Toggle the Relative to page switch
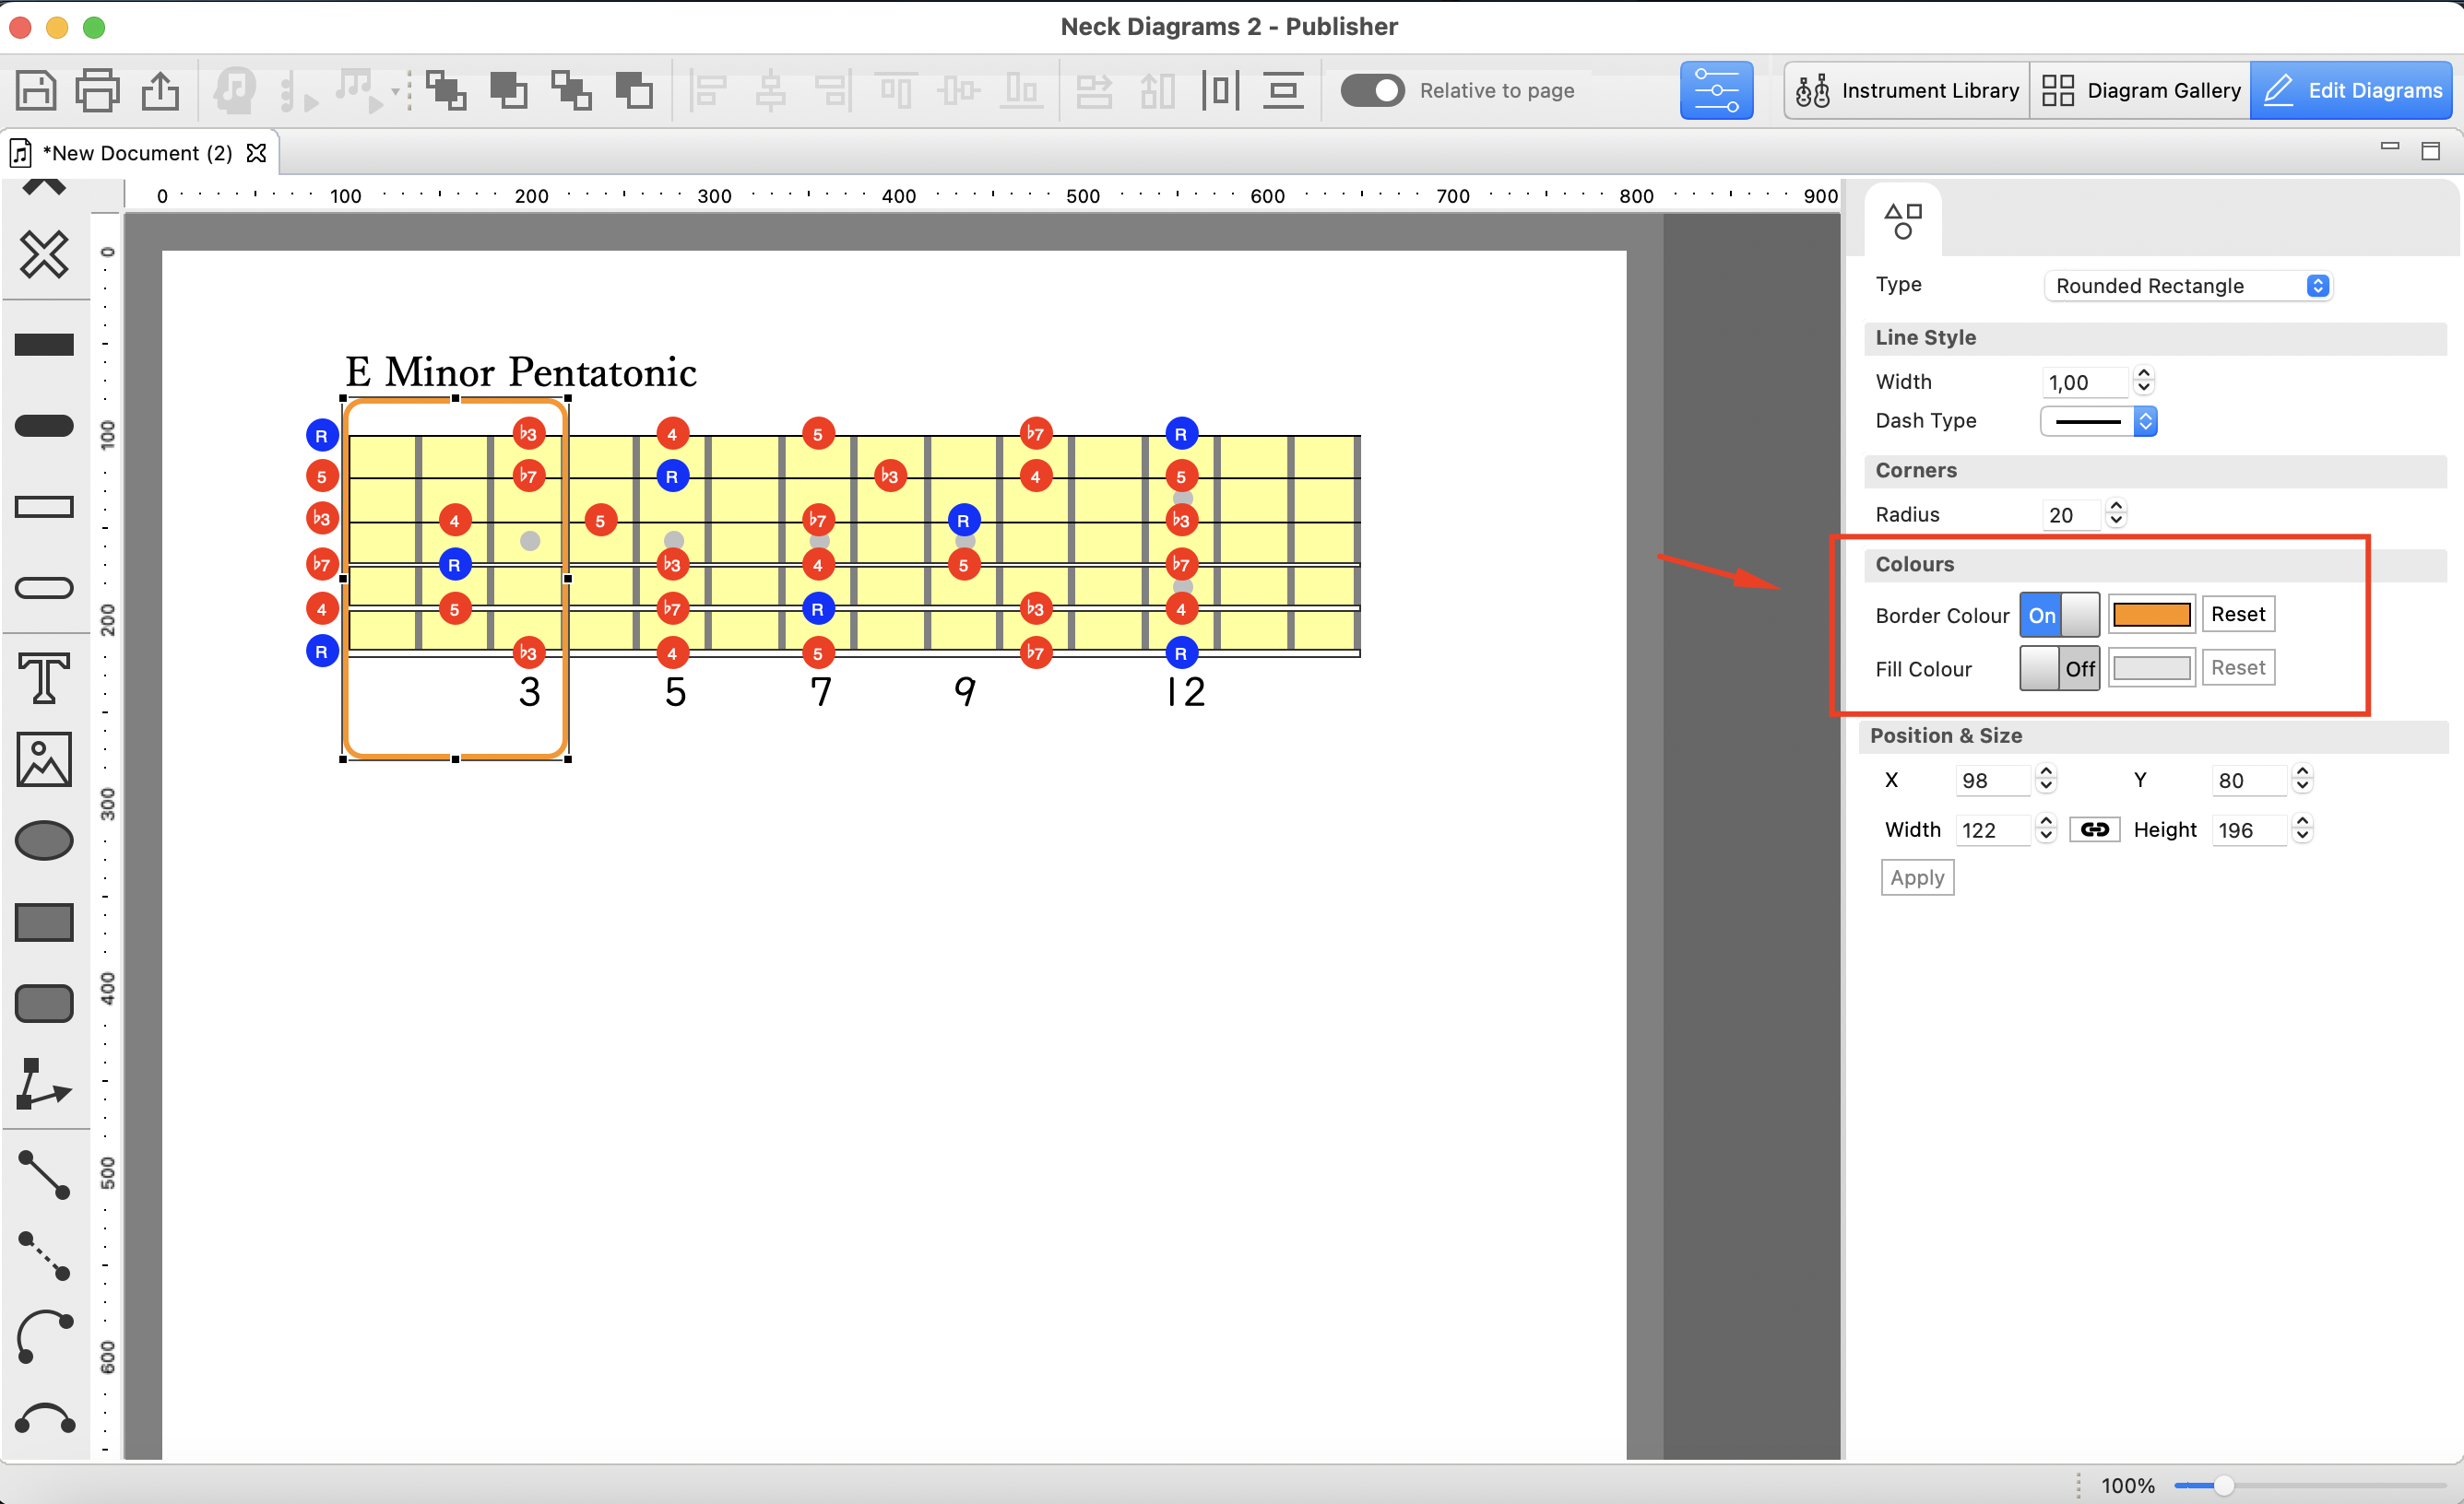This screenshot has width=2464, height=1504. click(1372, 91)
